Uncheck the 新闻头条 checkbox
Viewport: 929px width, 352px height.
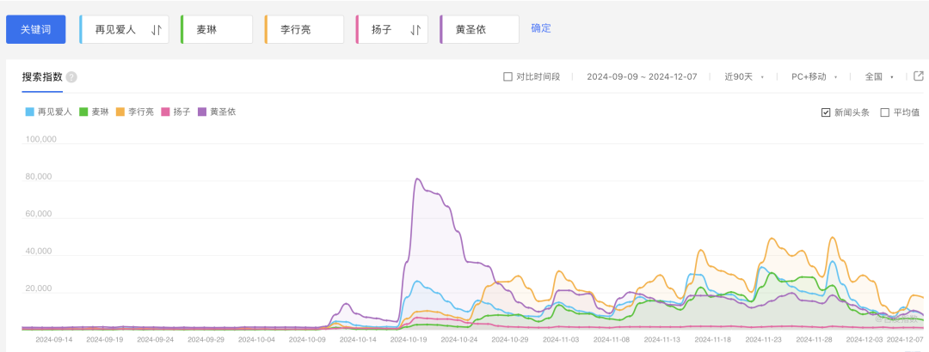825,112
